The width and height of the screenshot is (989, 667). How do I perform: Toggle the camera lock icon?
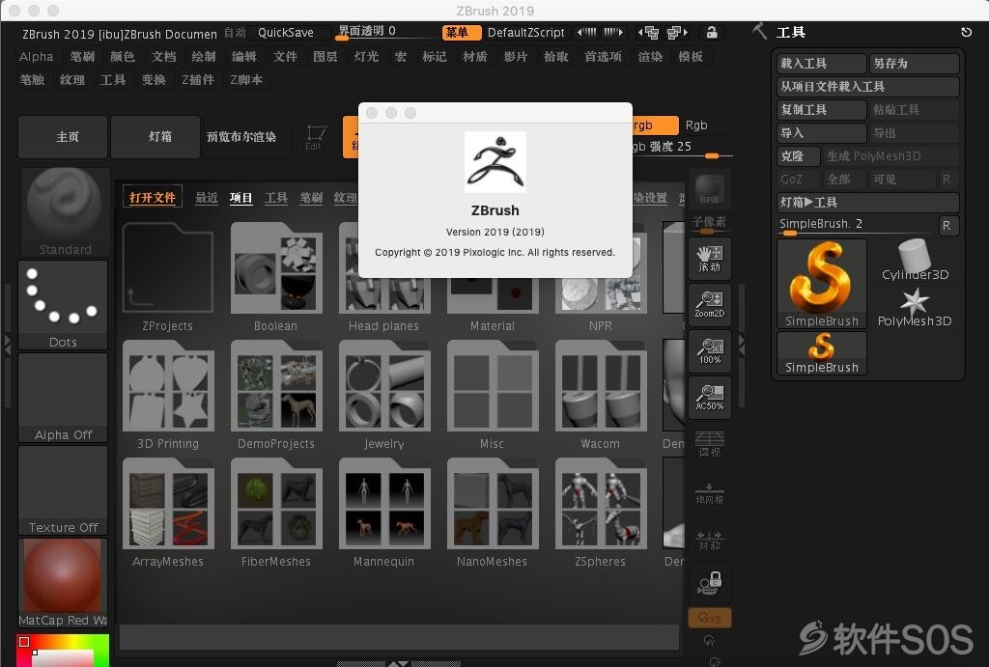pyautogui.click(x=710, y=582)
